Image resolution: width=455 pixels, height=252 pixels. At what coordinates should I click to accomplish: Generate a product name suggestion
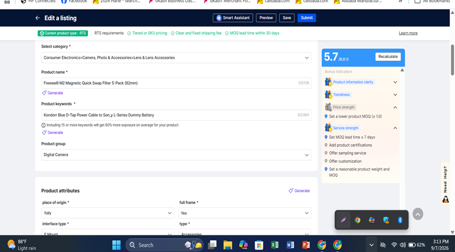pos(52,93)
